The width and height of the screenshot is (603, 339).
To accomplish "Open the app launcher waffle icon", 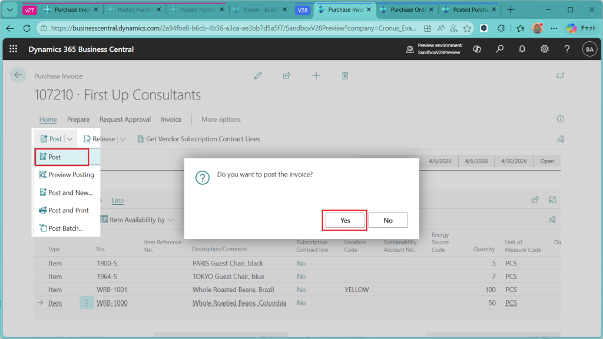I will coord(14,49).
